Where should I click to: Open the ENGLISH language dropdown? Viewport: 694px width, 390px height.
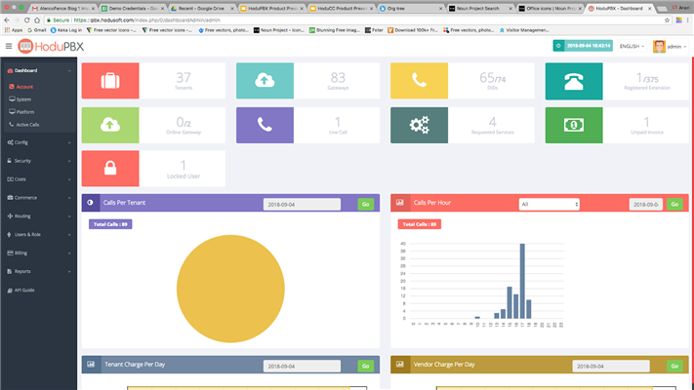pos(632,46)
